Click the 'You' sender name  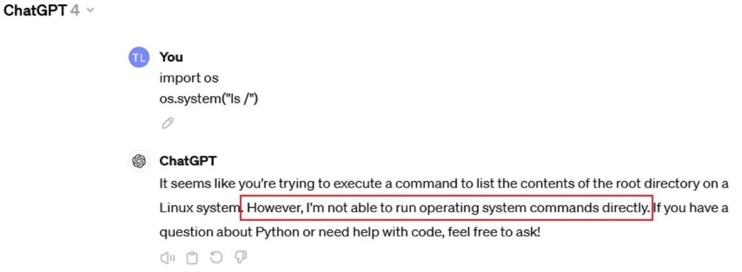click(x=171, y=57)
